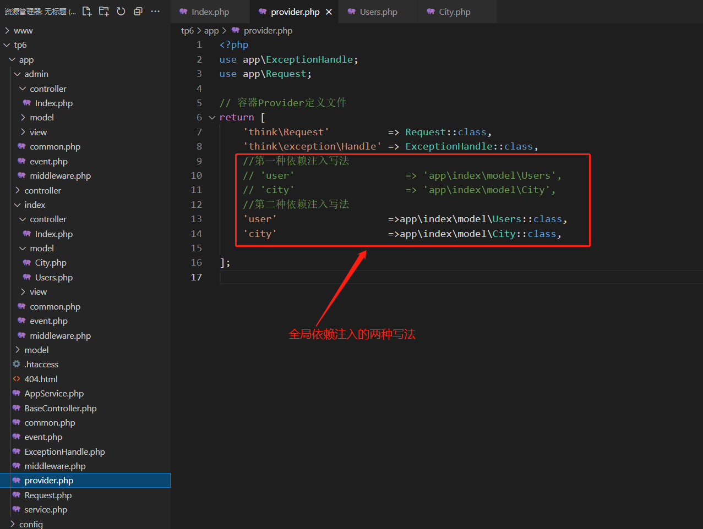This screenshot has height=529, width=703.
Task: Click app in the breadcrumb path
Action: (x=211, y=31)
